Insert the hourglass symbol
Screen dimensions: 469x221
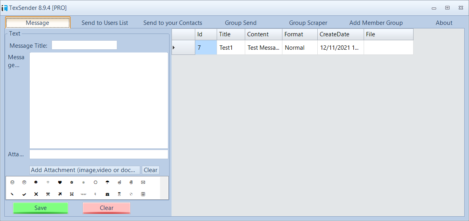tap(119, 194)
